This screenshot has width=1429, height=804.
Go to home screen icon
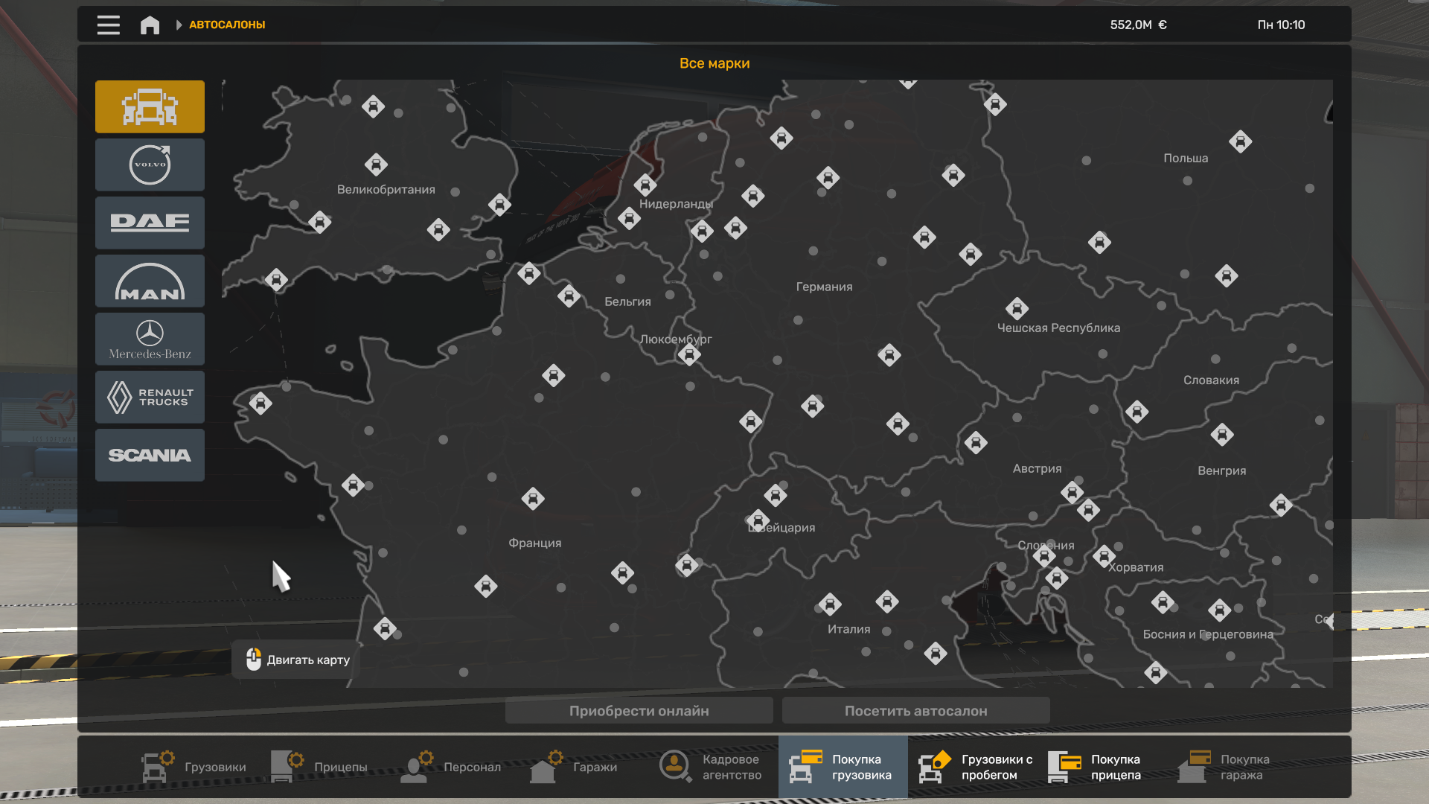150,25
